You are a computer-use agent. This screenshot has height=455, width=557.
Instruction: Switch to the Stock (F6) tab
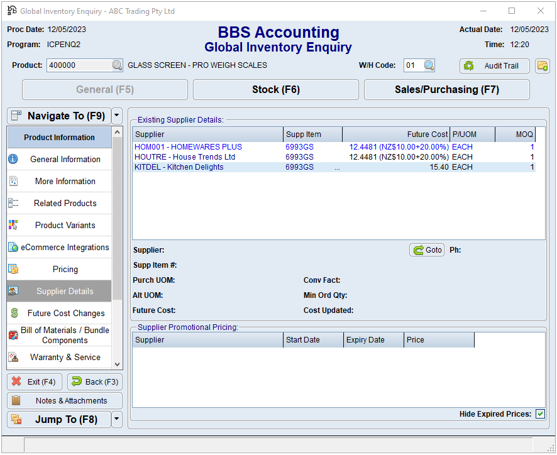pyautogui.click(x=275, y=90)
